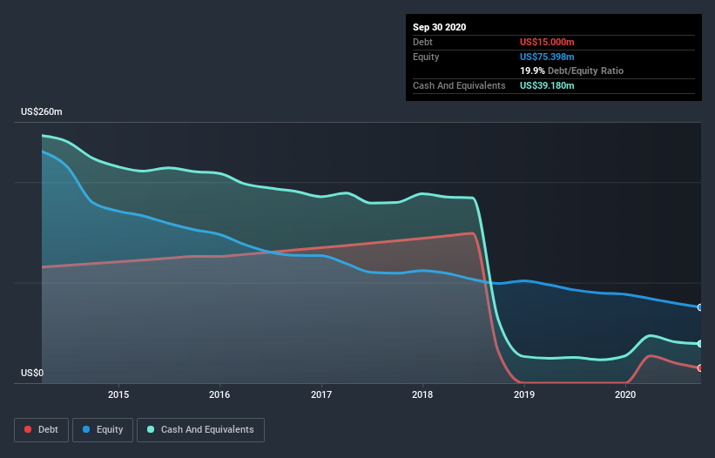
Task: Click the US$260m y-axis label
Action: tap(42, 111)
